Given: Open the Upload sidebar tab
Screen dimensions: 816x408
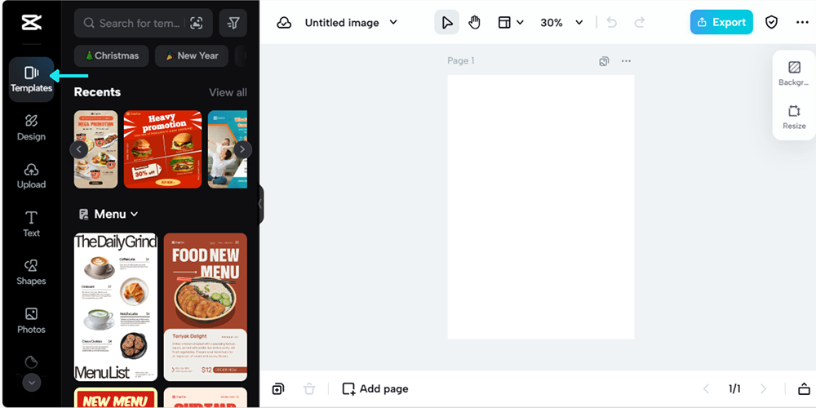Looking at the screenshot, I should (31, 176).
